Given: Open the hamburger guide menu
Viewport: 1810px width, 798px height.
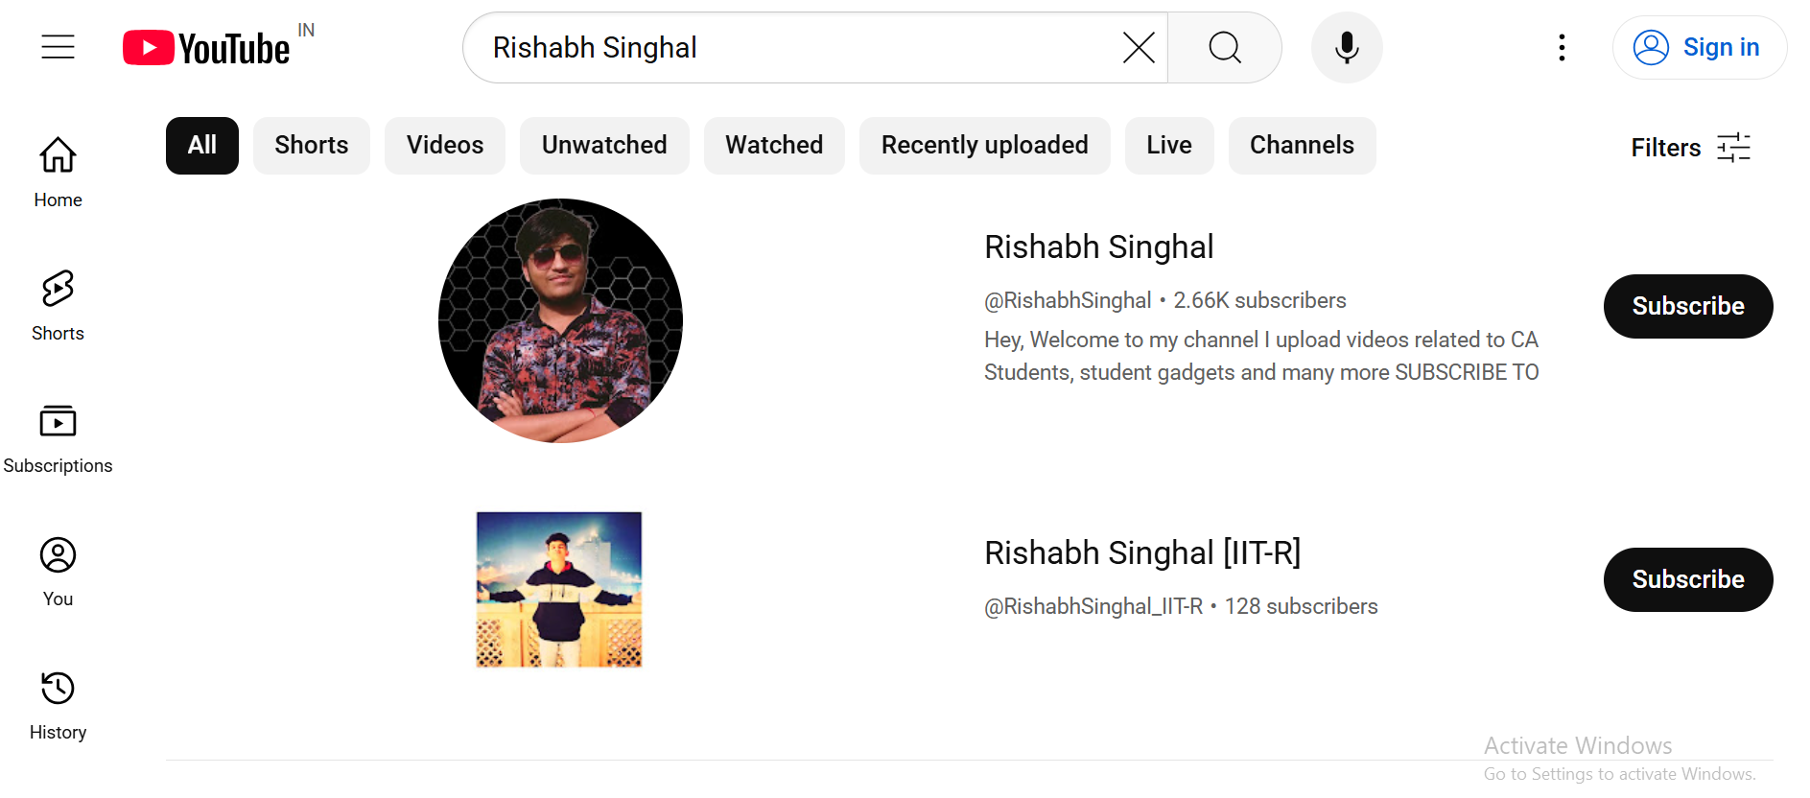Looking at the screenshot, I should (58, 47).
